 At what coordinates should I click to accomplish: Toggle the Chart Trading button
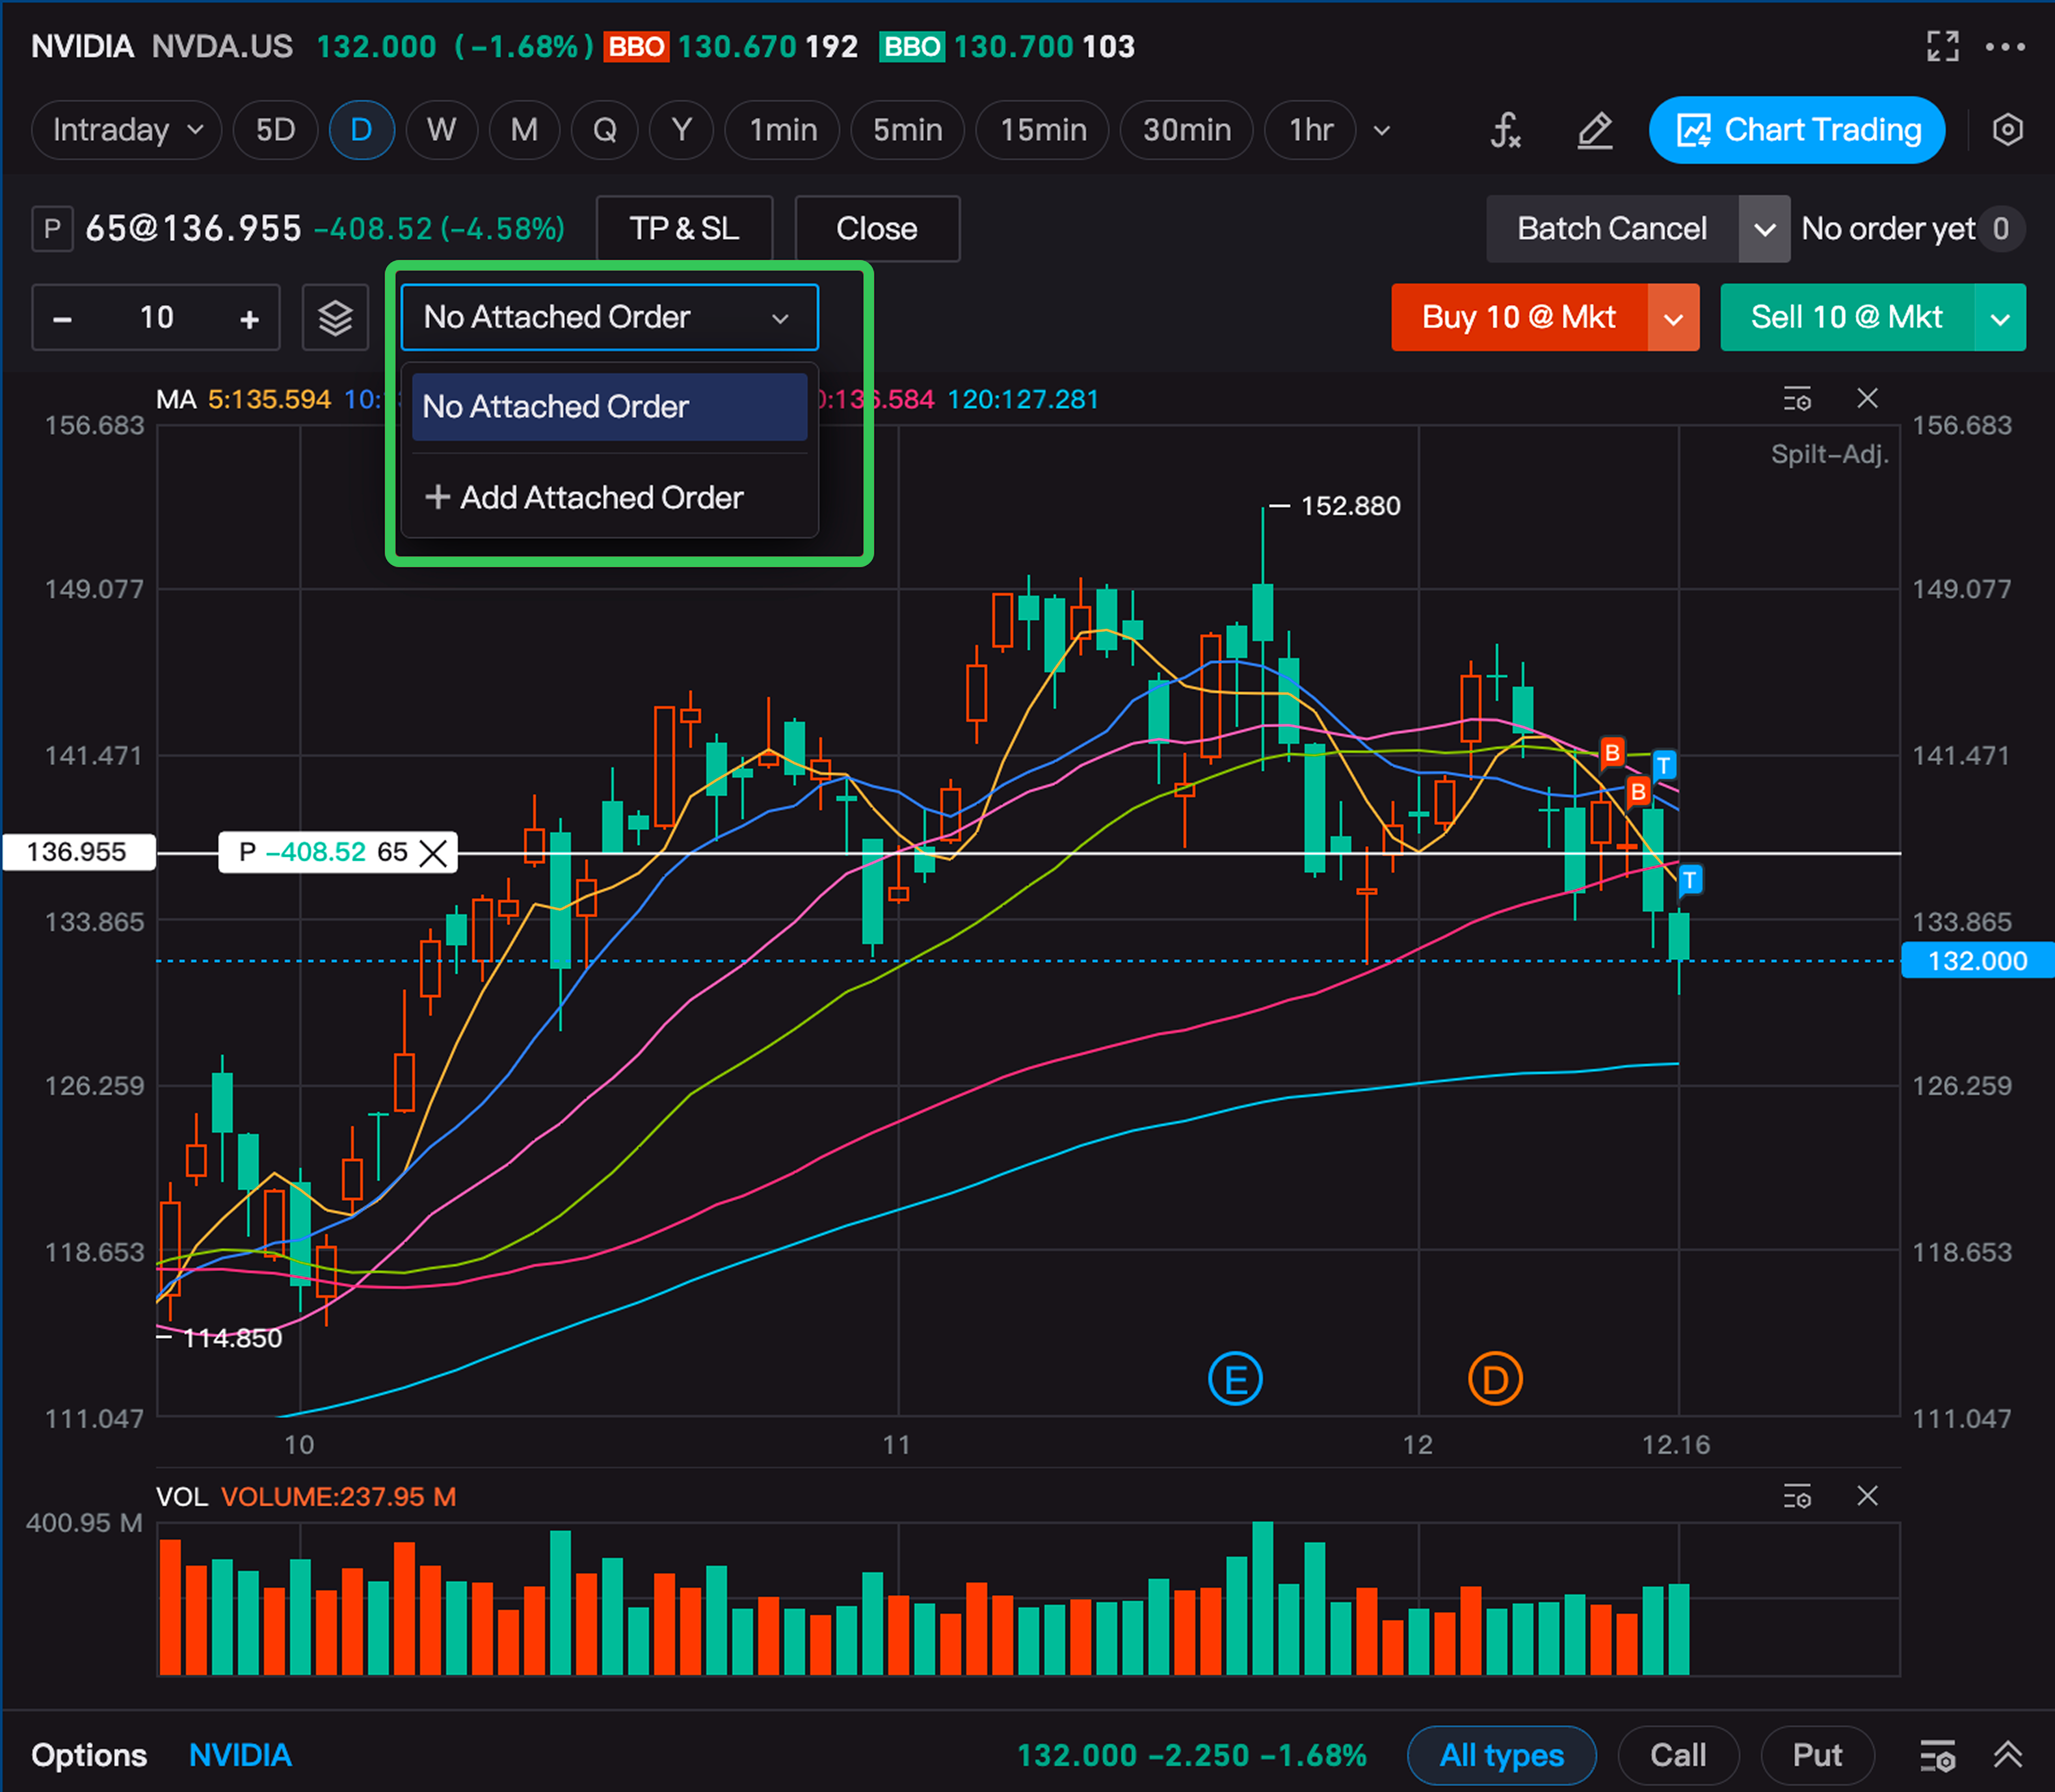[x=1796, y=130]
